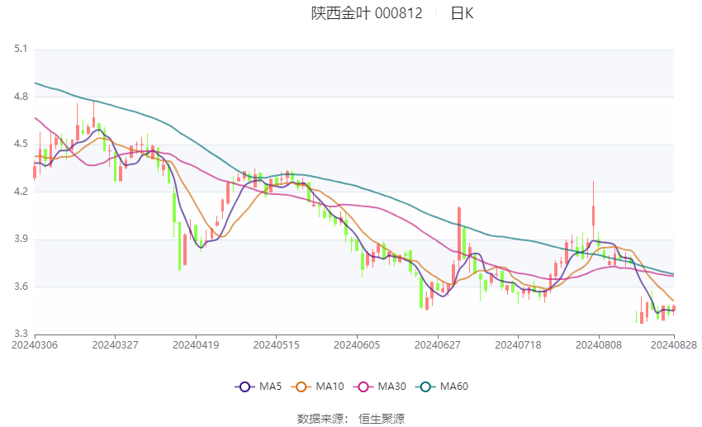Click the x-axis date 20240605
Image resolution: width=702 pixels, height=427 pixels.
tap(357, 345)
